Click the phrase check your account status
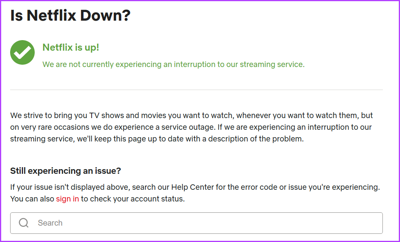The width and height of the screenshot is (400, 242). tap(137, 199)
